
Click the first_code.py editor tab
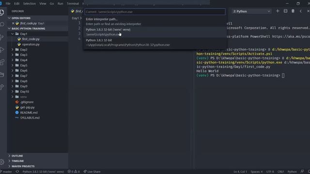77,11
